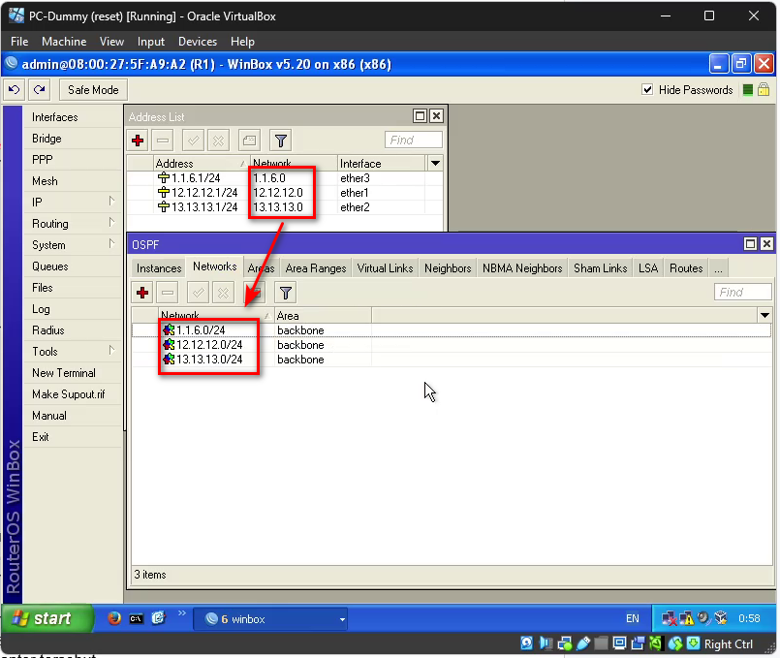Open the Area Ranges tab

pos(315,268)
